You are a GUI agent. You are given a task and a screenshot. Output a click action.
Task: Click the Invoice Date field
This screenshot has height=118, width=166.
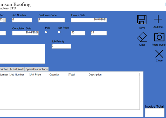[89, 20]
